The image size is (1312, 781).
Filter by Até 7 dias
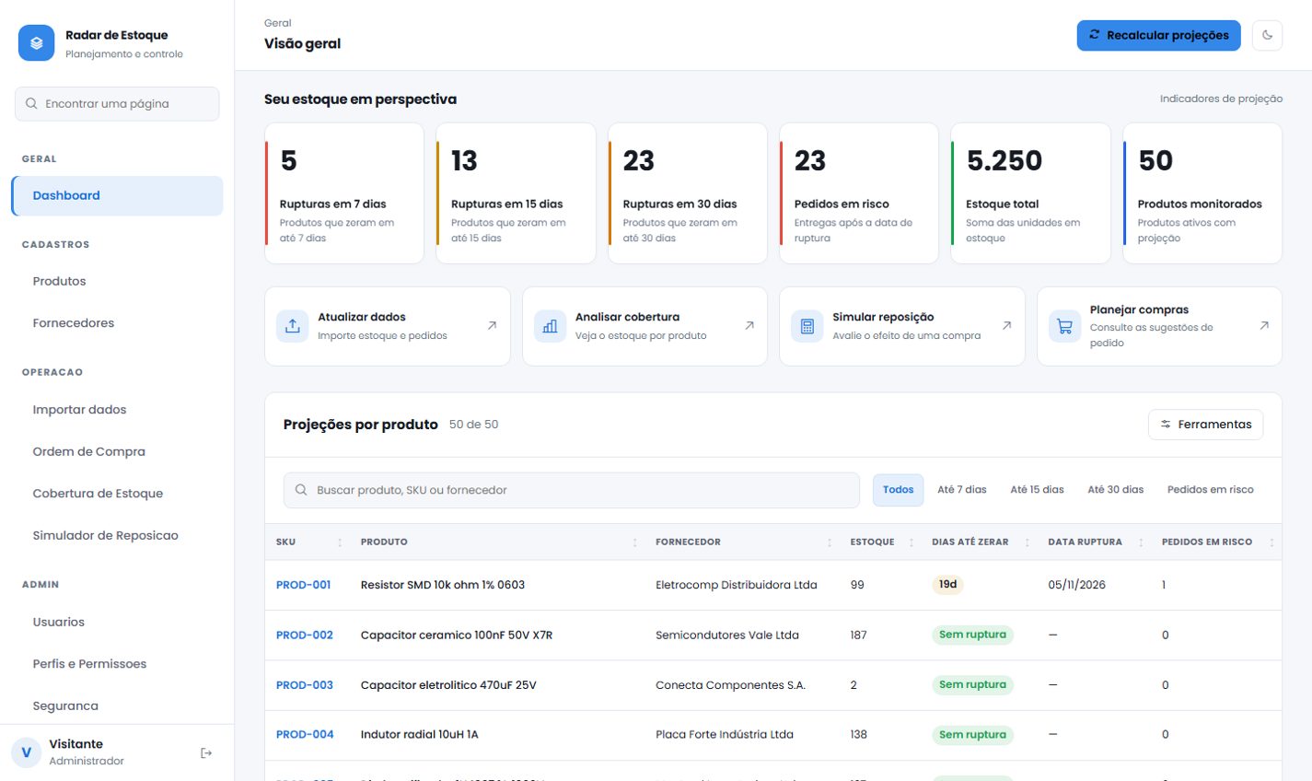click(x=962, y=490)
